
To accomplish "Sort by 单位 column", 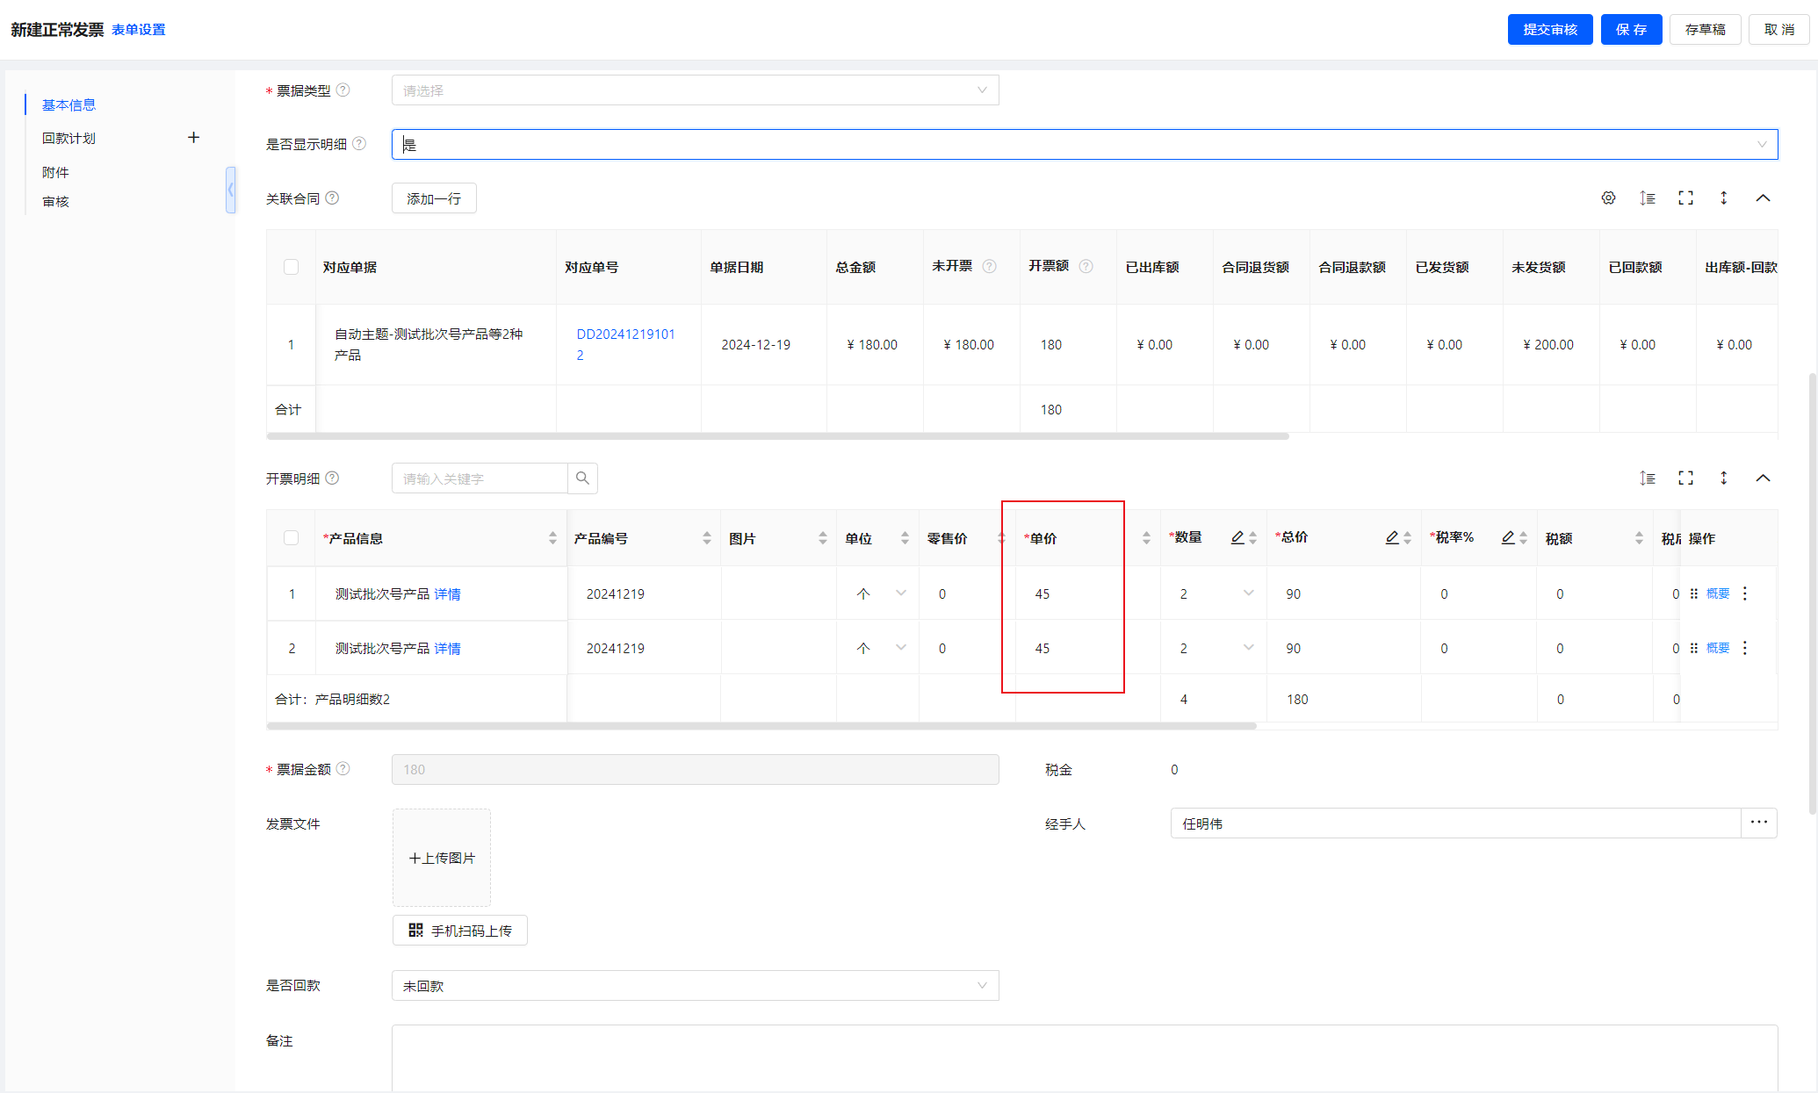I will click(x=905, y=538).
